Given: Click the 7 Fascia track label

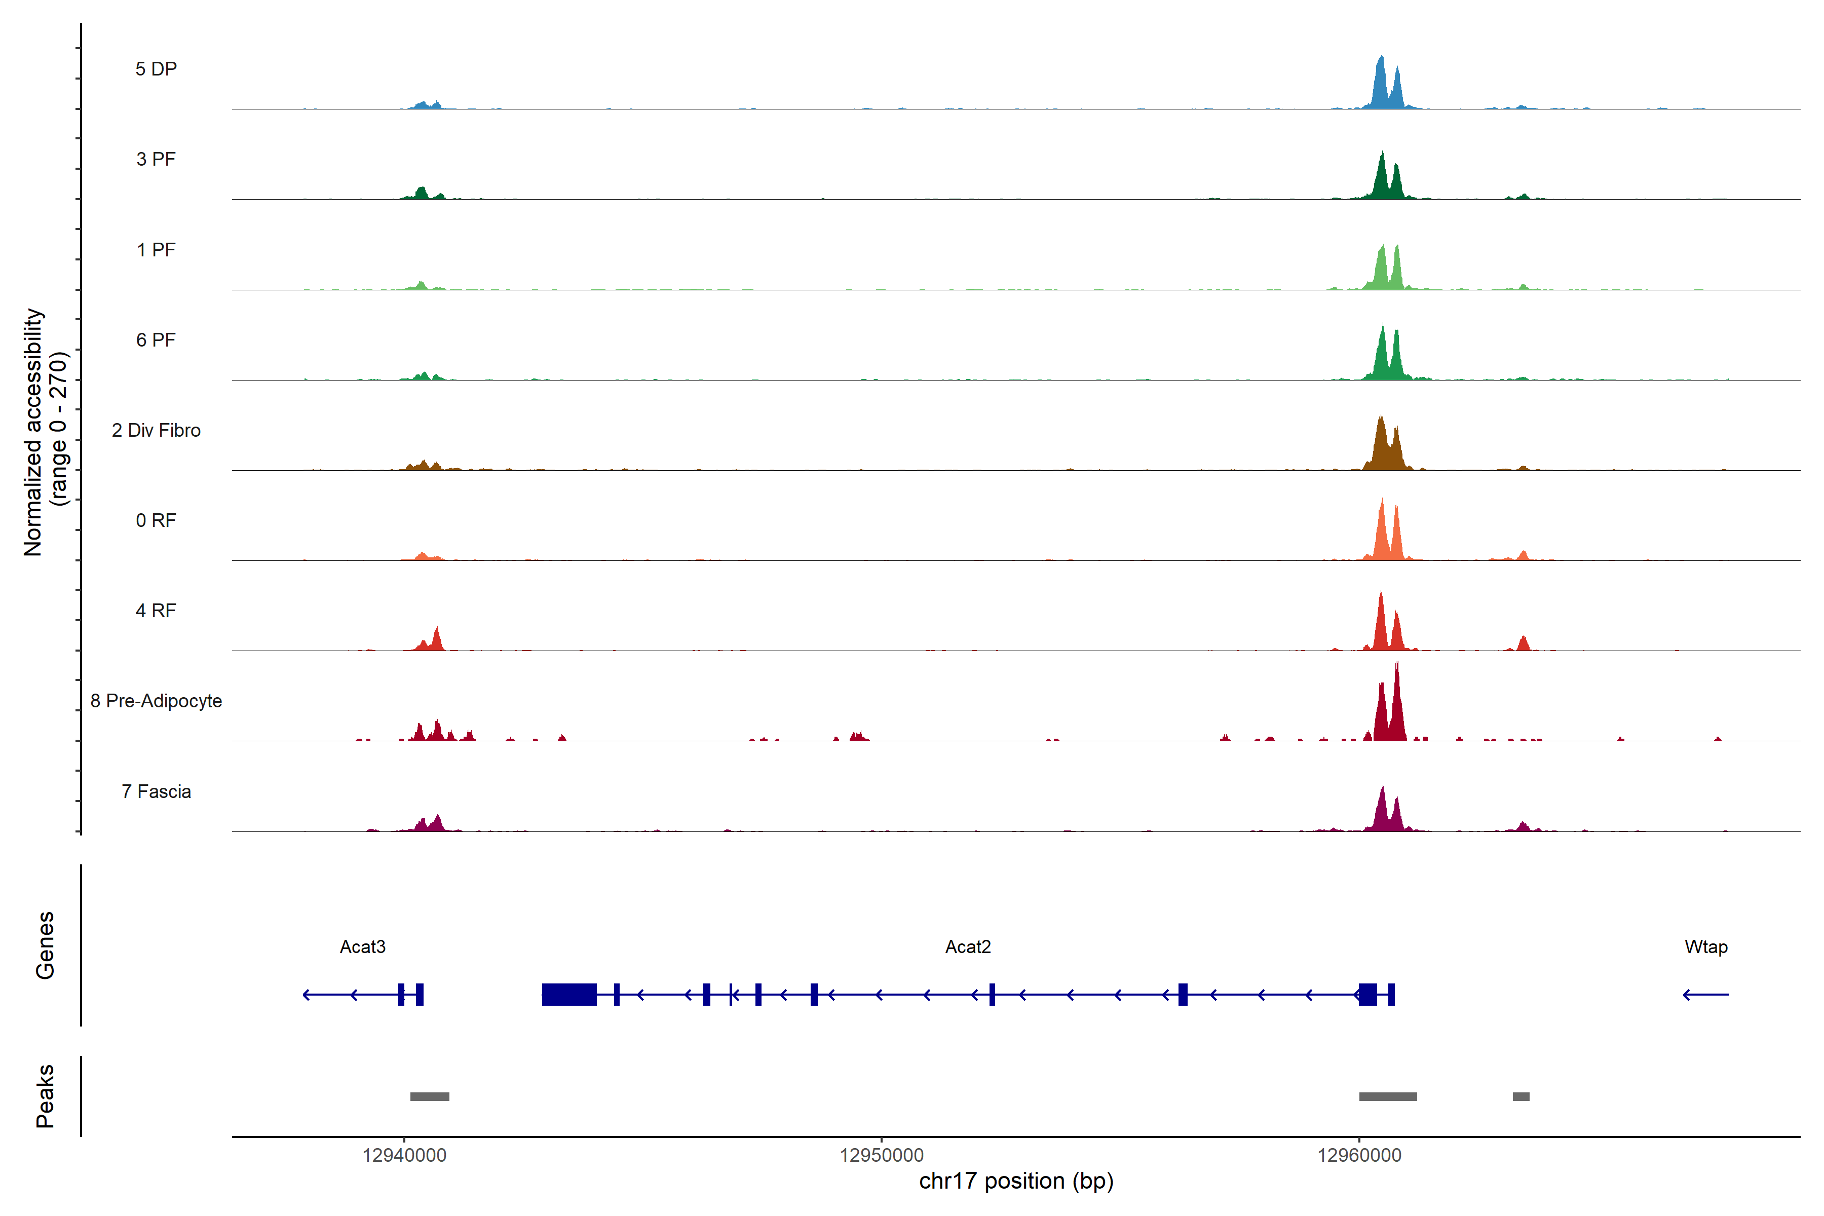Looking at the screenshot, I should 156,791.
